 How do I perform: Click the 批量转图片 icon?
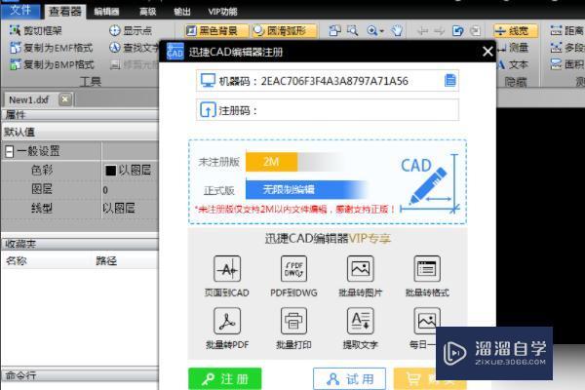tap(361, 269)
